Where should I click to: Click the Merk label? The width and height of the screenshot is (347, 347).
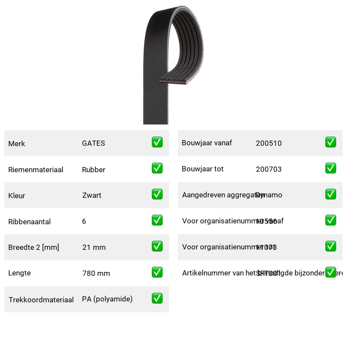click(16, 144)
